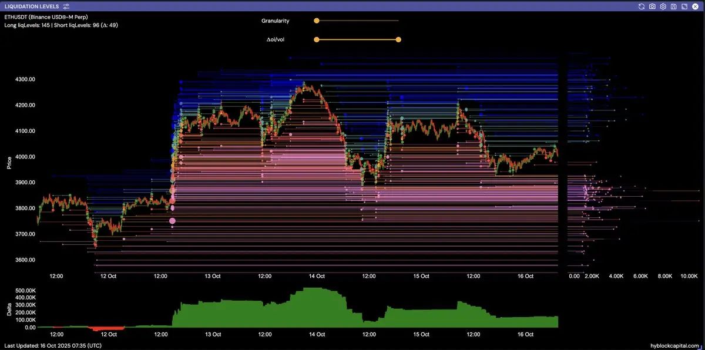
Task: Click the 3600.00 price axis label
Action: tap(25, 260)
